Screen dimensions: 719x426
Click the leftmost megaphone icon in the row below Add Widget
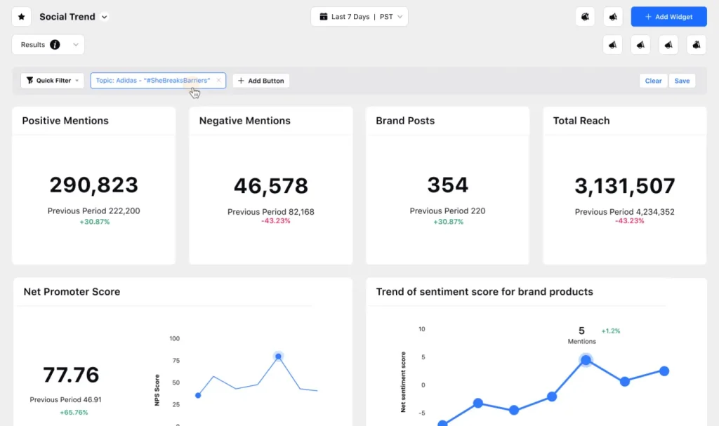[612, 45]
